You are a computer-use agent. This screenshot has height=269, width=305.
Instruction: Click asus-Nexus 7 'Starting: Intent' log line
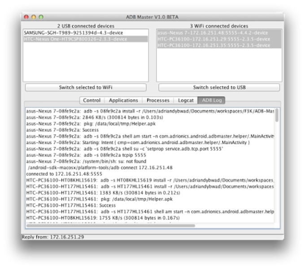pos(138,143)
